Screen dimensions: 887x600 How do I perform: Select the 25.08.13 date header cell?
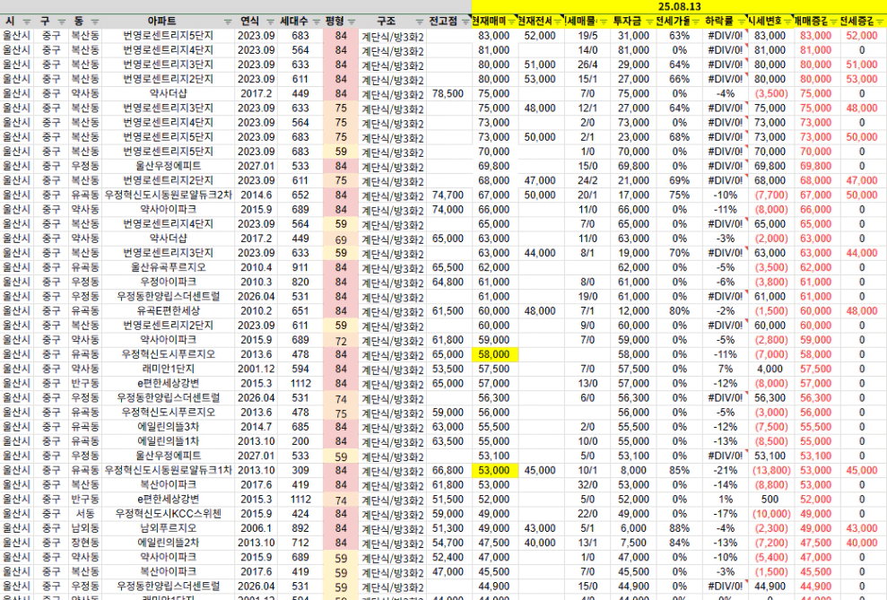pyautogui.click(x=678, y=6)
